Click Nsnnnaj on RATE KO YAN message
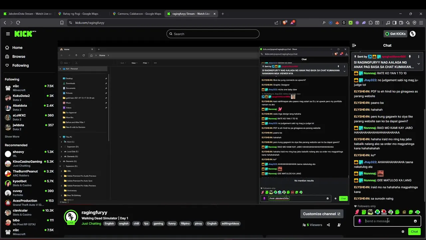The image size is (426, 240). click(369, 73)
